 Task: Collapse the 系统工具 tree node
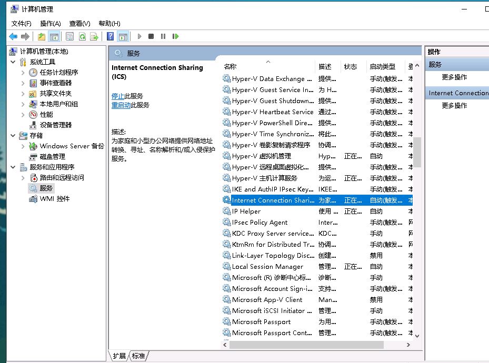13,62
